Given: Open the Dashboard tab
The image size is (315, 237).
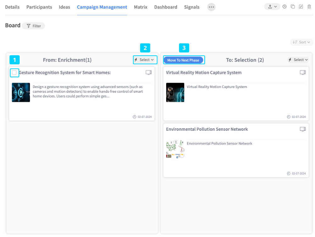Looking at the screenshot, I should pyautogui.click(x=166, y=7).
